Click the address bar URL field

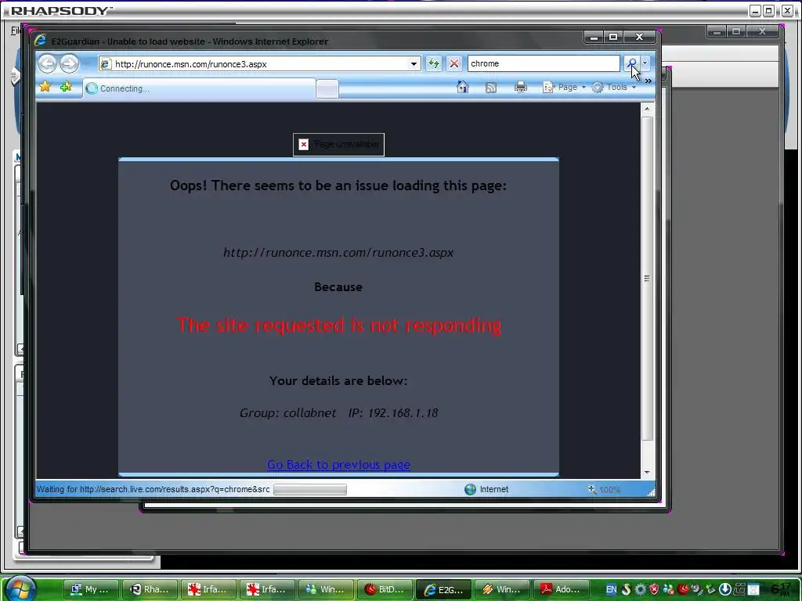click(x=260, y=64)
